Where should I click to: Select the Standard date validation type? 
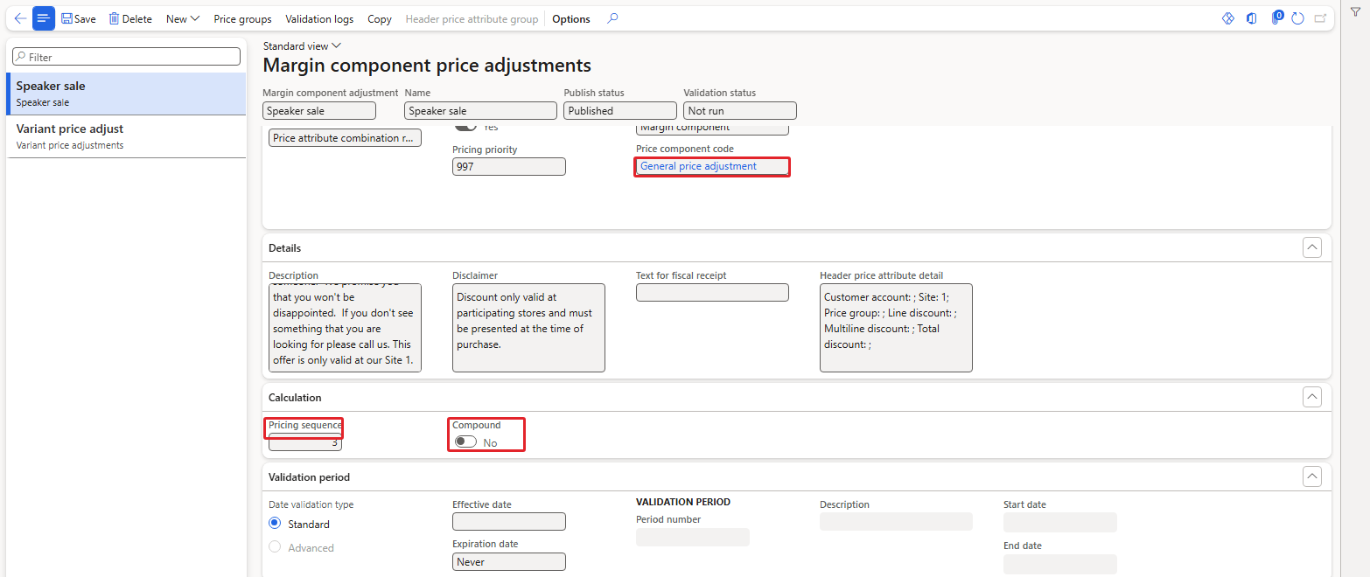tap(275, 524)
